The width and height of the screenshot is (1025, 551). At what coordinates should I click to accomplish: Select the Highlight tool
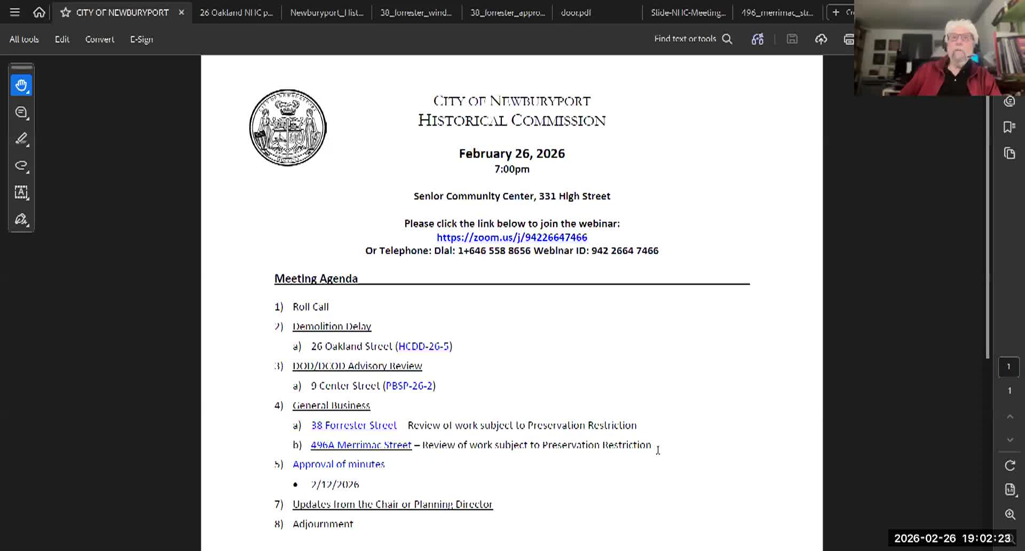21,139
